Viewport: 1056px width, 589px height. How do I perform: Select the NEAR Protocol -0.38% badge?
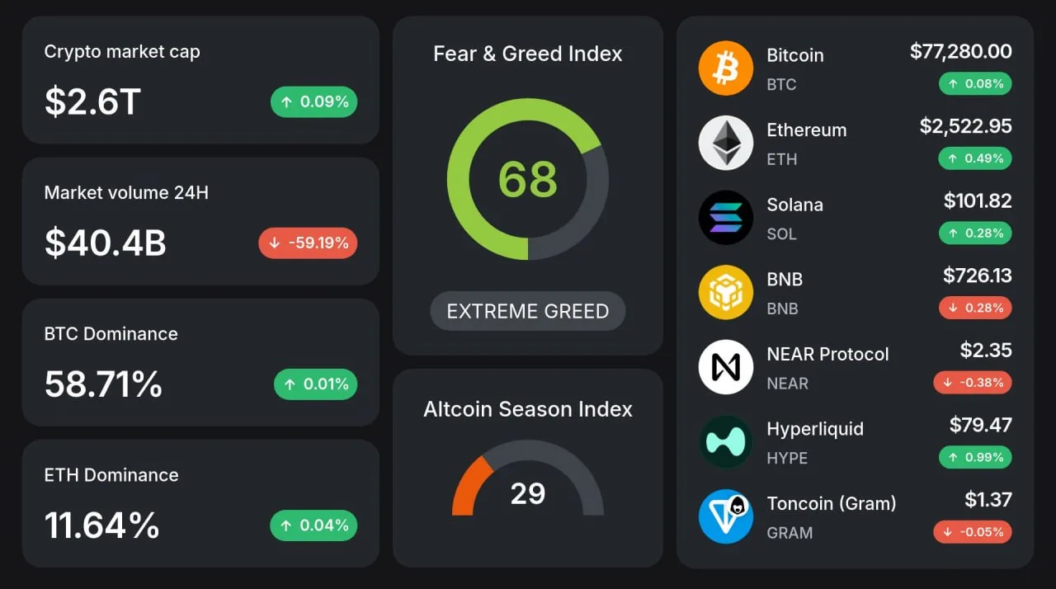click(973, 382)
